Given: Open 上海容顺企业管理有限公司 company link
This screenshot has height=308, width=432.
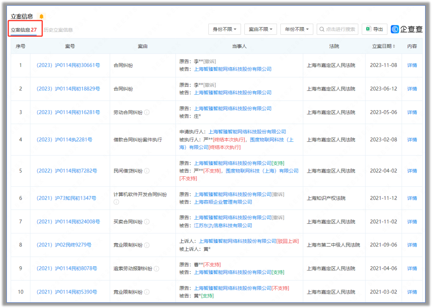Looking at the screenshot, I should [223, 202].
